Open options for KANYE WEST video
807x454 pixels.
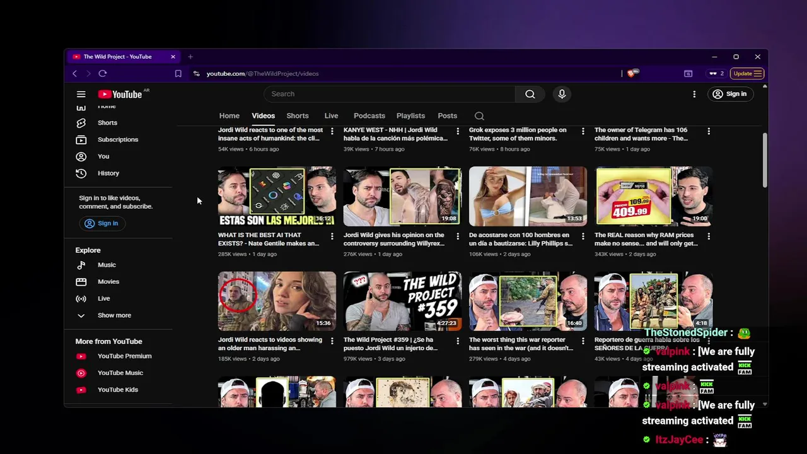pos(458,131)
